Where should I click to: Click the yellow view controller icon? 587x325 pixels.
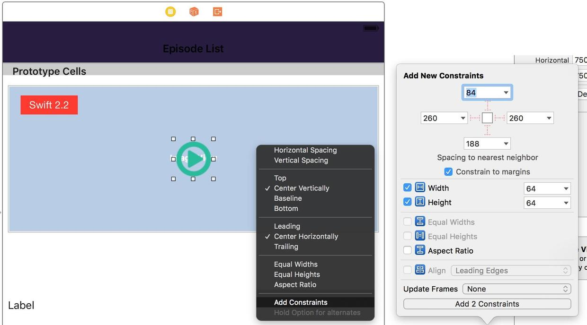pos(170,12)
